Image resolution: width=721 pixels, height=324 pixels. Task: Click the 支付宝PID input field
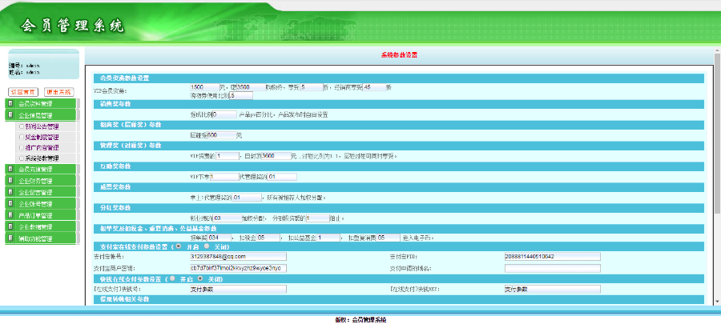click(x=552, y=256)
